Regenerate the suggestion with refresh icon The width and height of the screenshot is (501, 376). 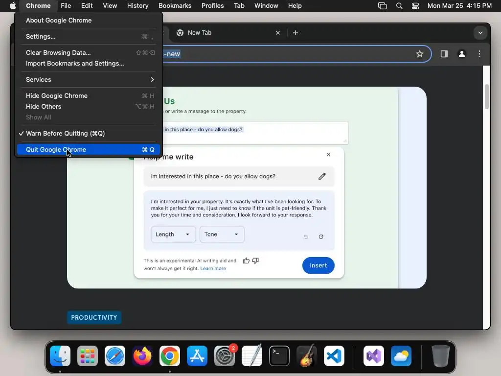pos(321,236)
